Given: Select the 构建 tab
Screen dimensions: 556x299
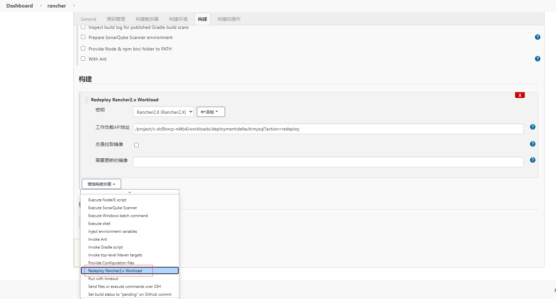Looking at the screenshot, I should point(203,19).
